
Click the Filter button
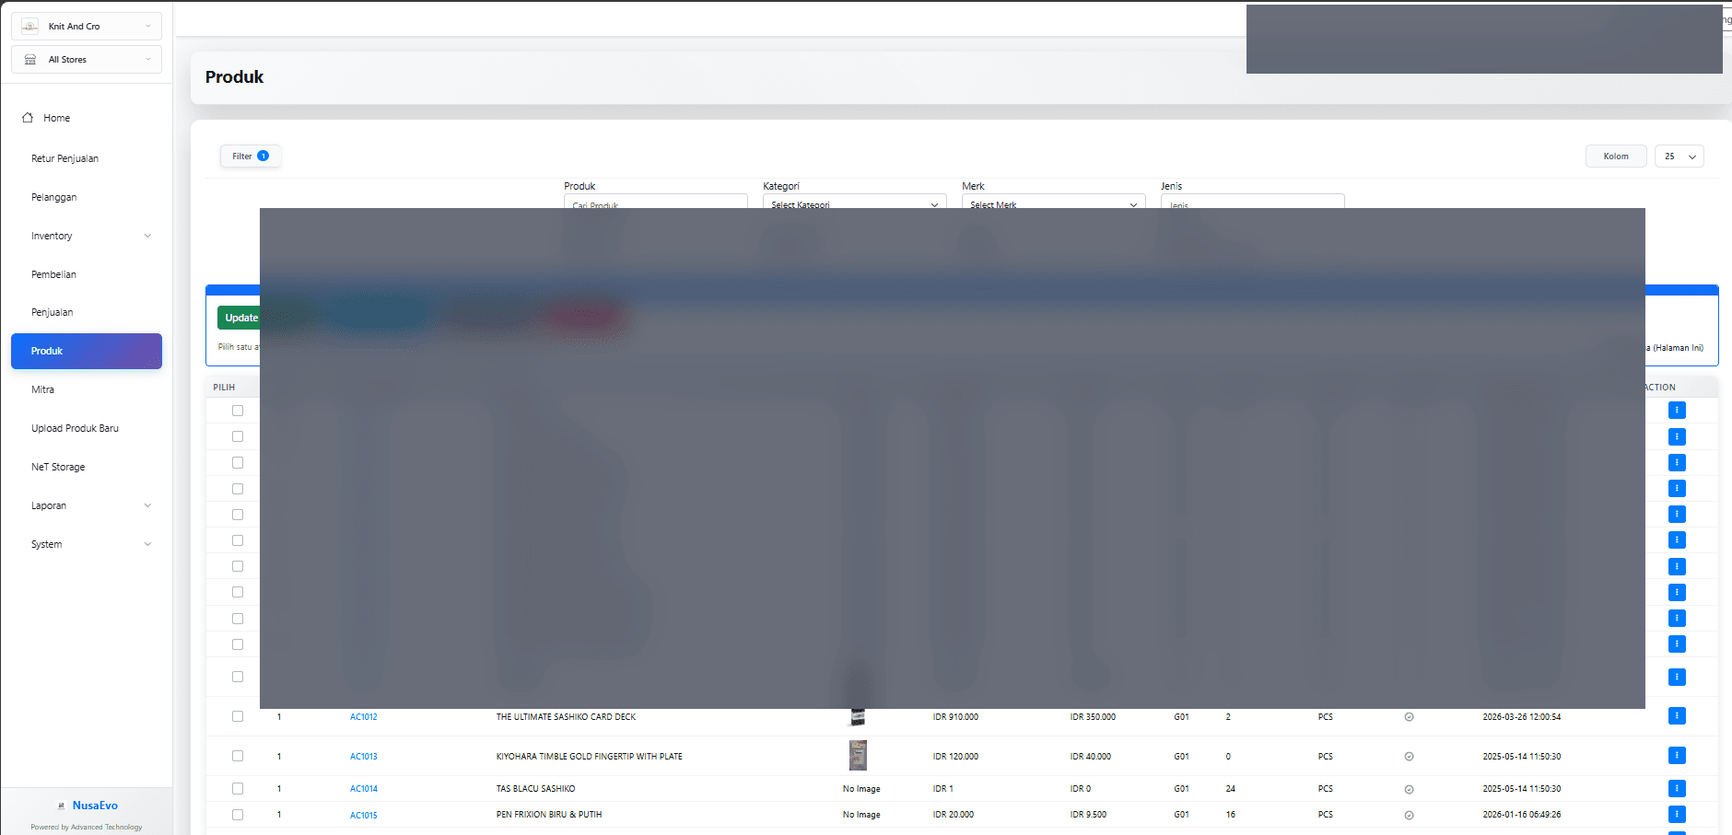click(x=251, y=157)
